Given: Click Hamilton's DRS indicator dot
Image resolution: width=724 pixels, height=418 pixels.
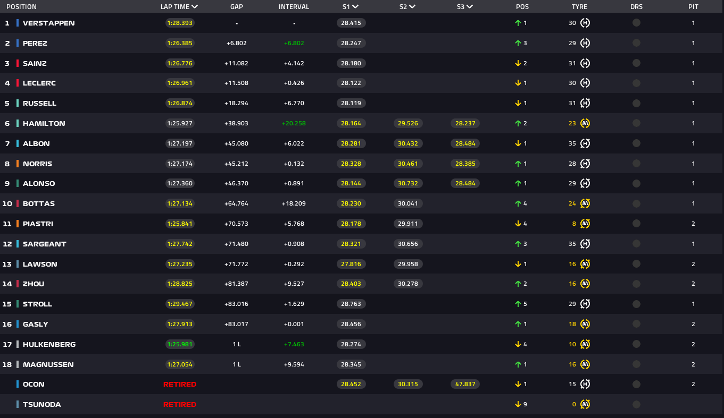Looking at the screenshot, I should pos(636,123).
